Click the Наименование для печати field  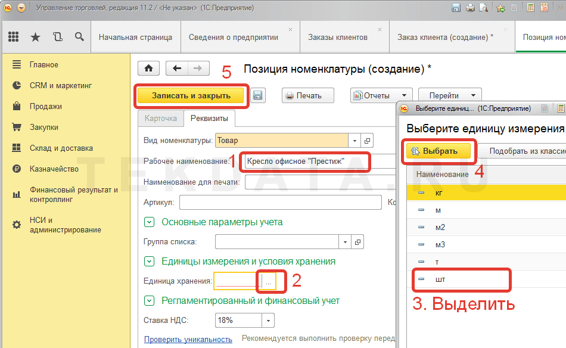click(x=321, y=182)
